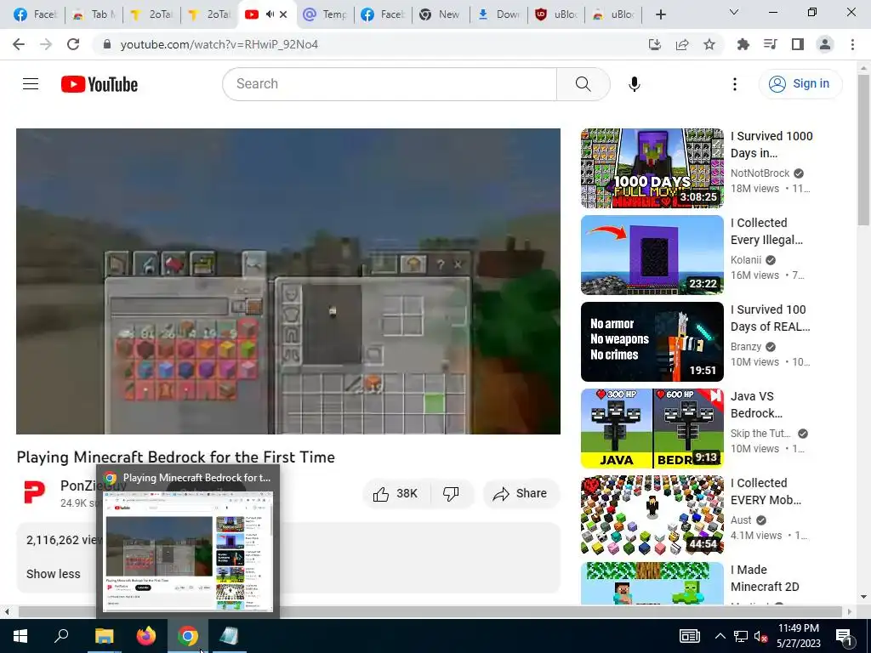Dislike the video with thumbs-down
The width and height of the screenshot is (871, 653).
[x=451, y=494]
